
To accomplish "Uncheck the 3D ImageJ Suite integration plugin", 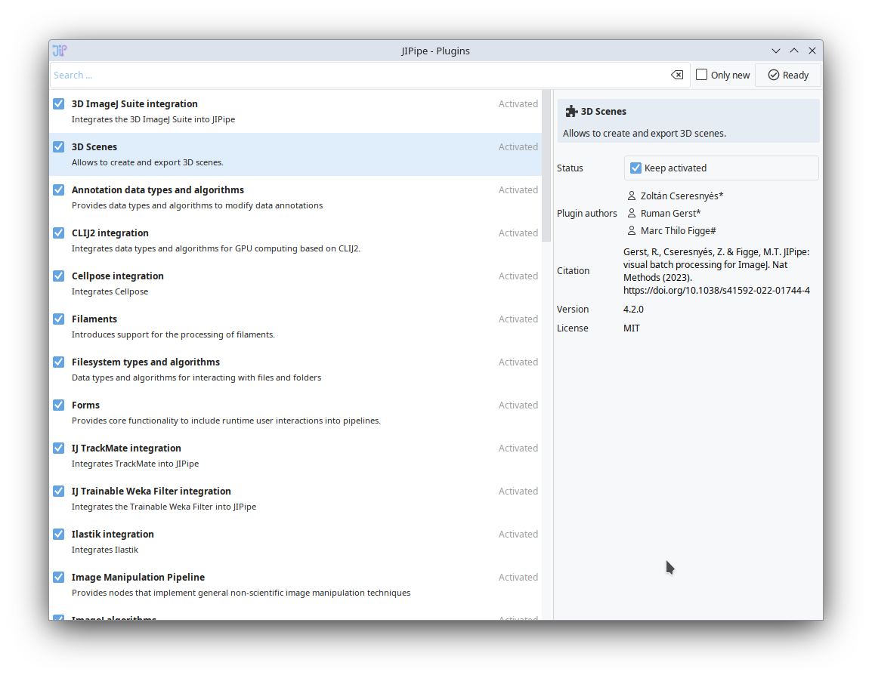I will (58, 104).
